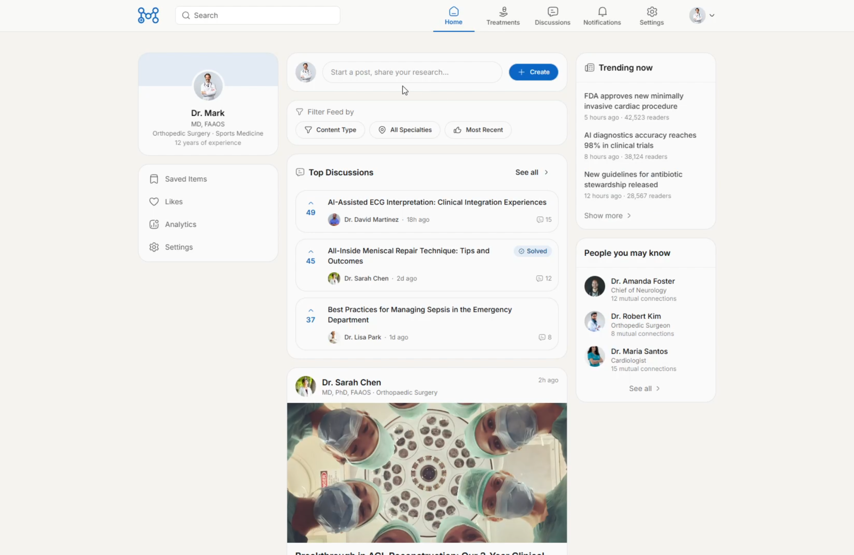Upvote the Managing Sepsis discussion
Screen dimensions: 854x555
point(311,311)
